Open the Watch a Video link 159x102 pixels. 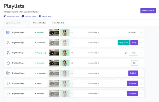coord(30,16)
